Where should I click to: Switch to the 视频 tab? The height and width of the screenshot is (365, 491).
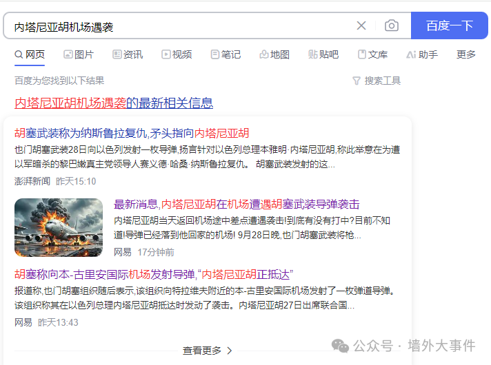(177, 54)
